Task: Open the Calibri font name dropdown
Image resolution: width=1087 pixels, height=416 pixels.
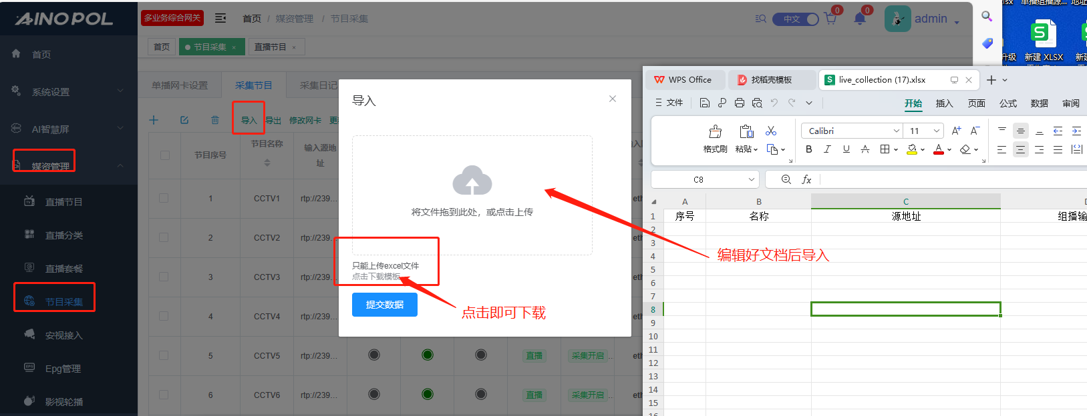Action: pyautogui.click(x=896, y=131)
